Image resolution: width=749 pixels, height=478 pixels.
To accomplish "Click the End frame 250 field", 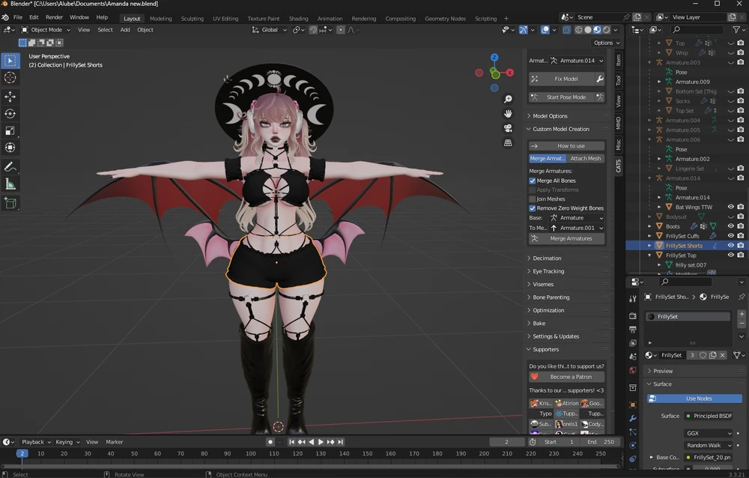I will pos(601,442).
